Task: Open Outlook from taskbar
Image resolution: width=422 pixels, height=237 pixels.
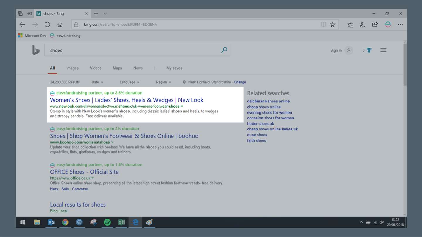Action: click(x=51, y=222)
